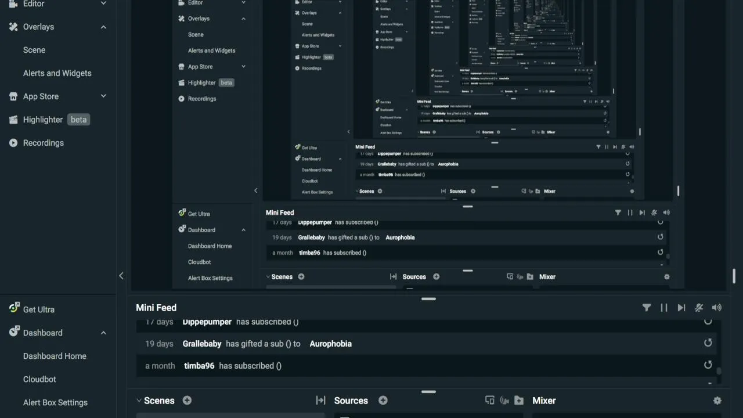Collapse the Overlays section chevron in main sidebar
The height and width of the screenshot is (418, 743).
coord(103,27)
